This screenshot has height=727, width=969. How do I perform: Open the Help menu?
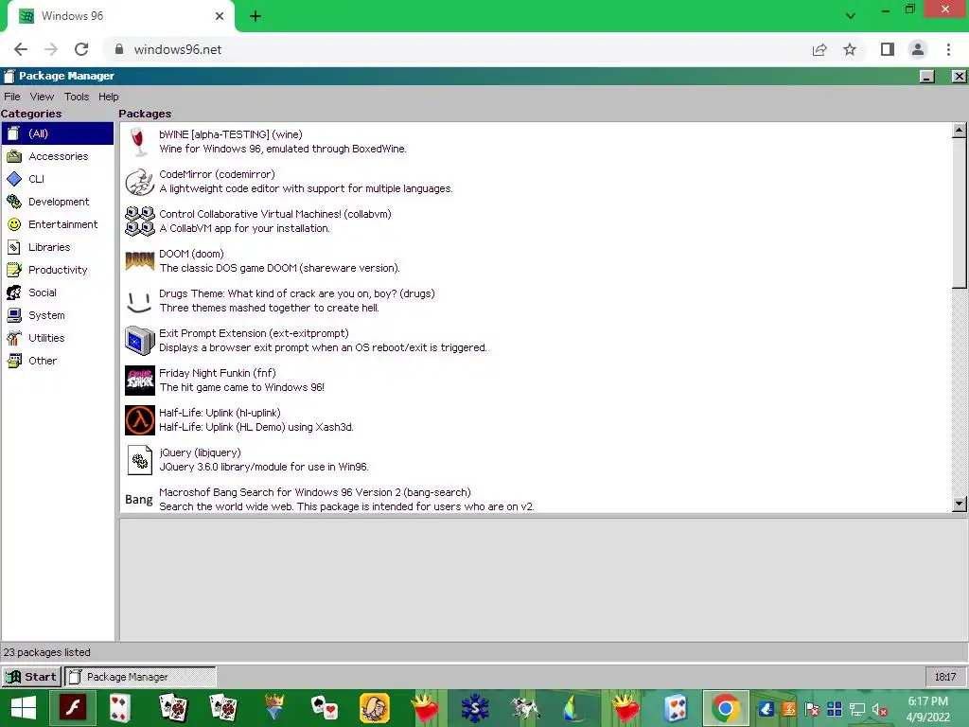[108, 97]
